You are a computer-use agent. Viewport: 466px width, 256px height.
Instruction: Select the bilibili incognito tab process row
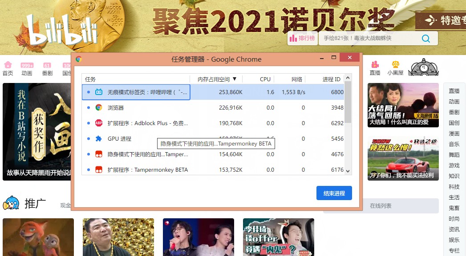pyautogui.click(x=147, y=92)
